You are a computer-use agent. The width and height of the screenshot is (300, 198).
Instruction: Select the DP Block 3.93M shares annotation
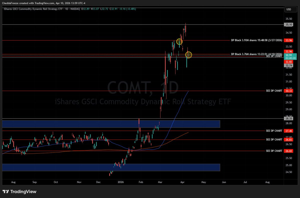(x=256, y=40)
